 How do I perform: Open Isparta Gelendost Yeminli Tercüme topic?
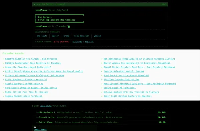pyautogui.click(x=124, y=71)
